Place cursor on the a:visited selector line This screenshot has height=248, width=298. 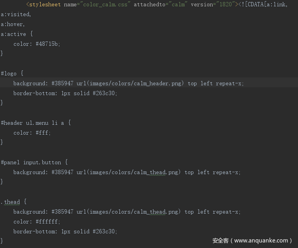[16, 14]
